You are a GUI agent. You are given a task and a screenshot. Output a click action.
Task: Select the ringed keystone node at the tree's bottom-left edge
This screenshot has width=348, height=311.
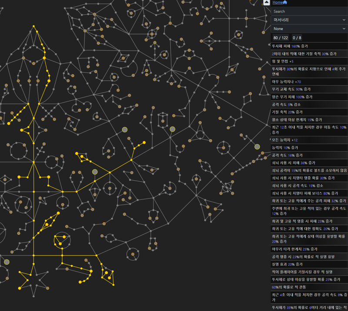[7, 262]
